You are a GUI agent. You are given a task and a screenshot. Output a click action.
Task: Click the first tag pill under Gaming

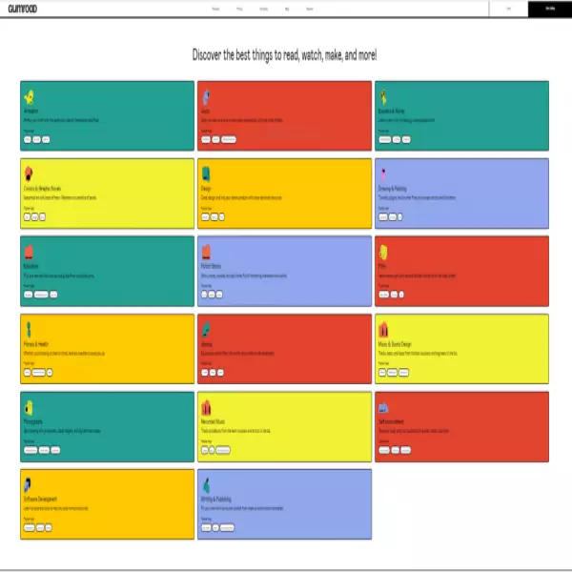click(x=206, y=371)
